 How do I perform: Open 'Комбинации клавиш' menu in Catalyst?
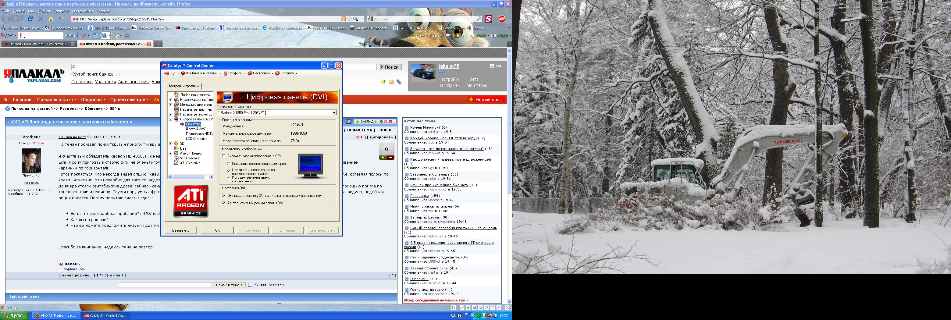click(201, 73)
